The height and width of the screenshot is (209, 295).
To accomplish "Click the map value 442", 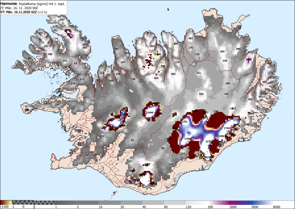I will pyautogui.click(x=50, y=54).
